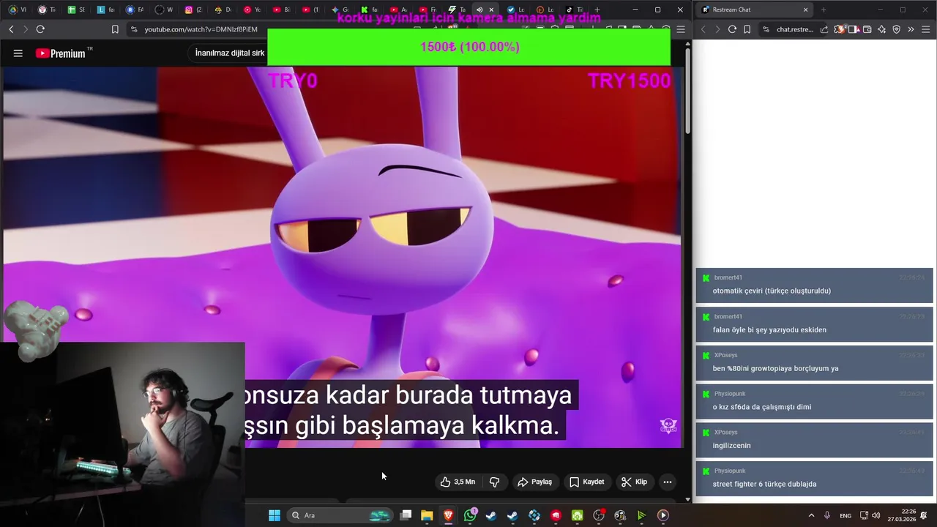
Task: Focus the youtube.com address bar
Action: [201, 29]
